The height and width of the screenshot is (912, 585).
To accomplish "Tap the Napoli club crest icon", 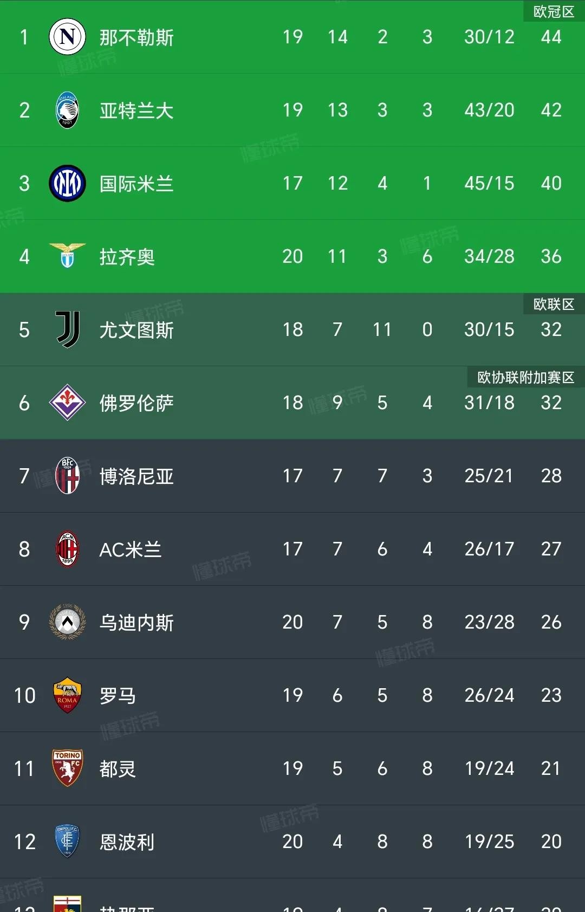I will coord(67,37).
